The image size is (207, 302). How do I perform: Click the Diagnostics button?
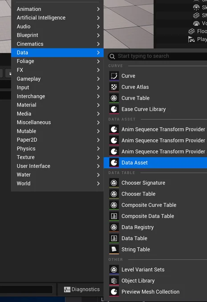point(82,290)
